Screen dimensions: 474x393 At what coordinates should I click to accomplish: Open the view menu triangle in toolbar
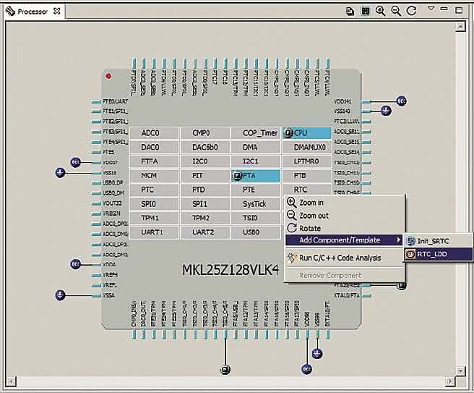(431, 9)
